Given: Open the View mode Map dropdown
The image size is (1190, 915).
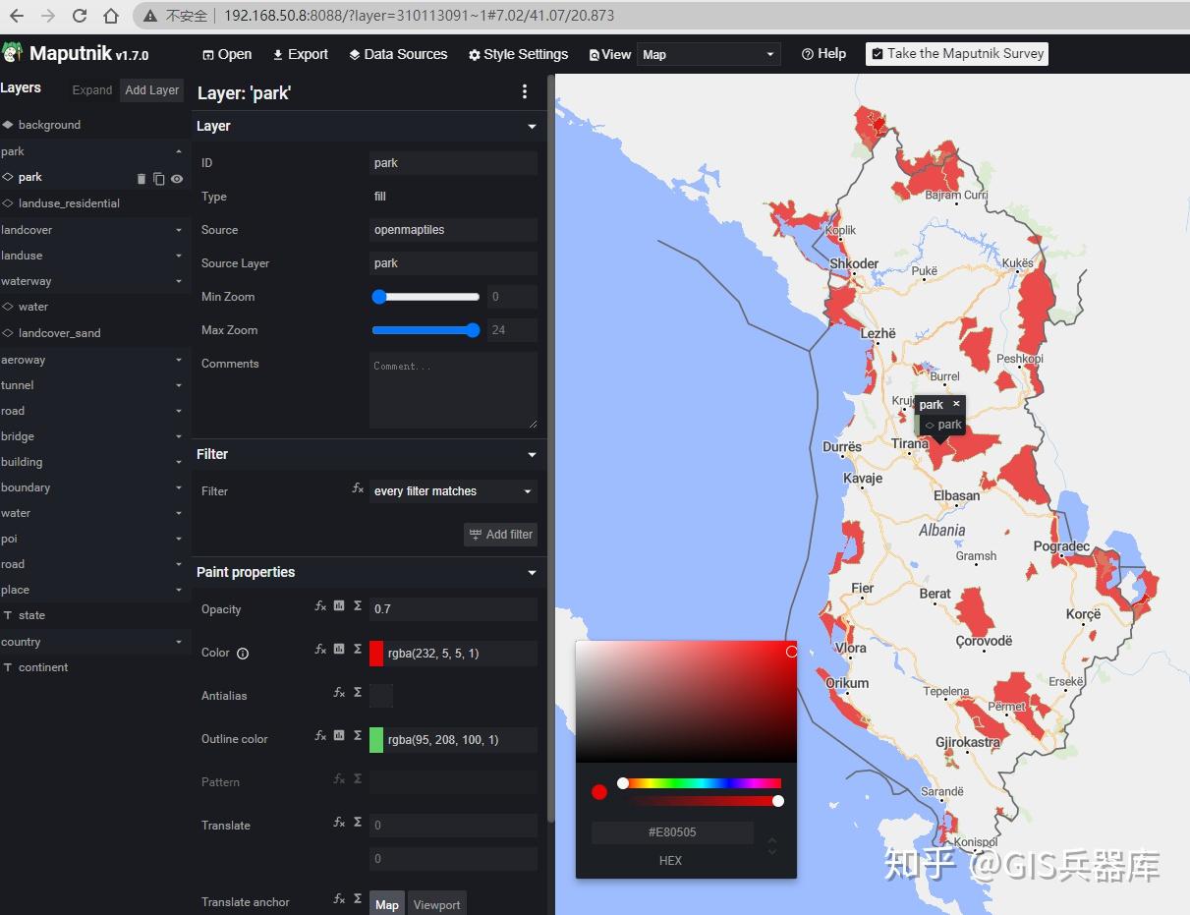Looking at the screenshot, I should [x=708, y=55].
